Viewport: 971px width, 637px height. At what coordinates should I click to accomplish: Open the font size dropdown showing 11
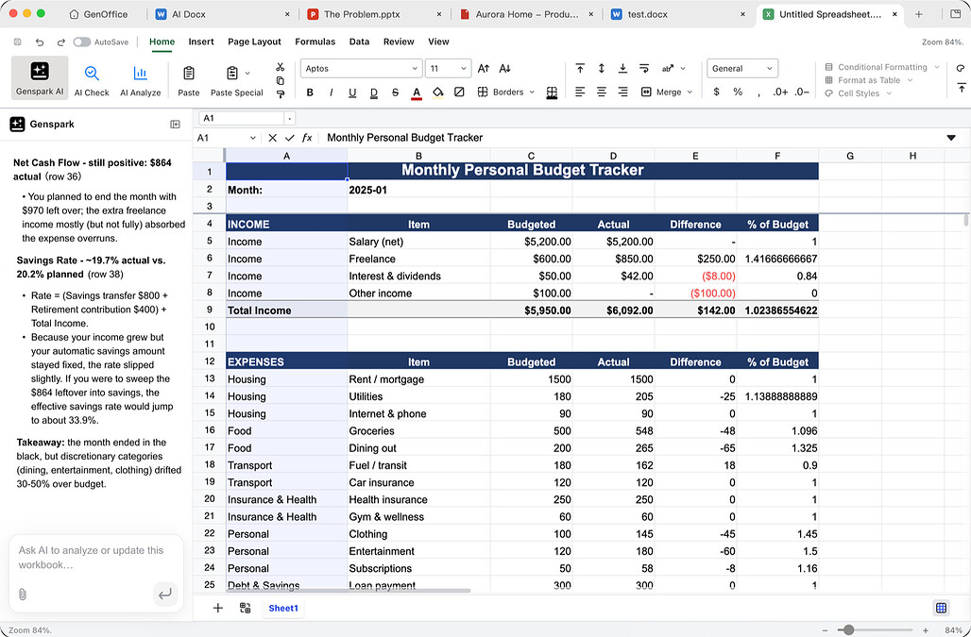449,69
